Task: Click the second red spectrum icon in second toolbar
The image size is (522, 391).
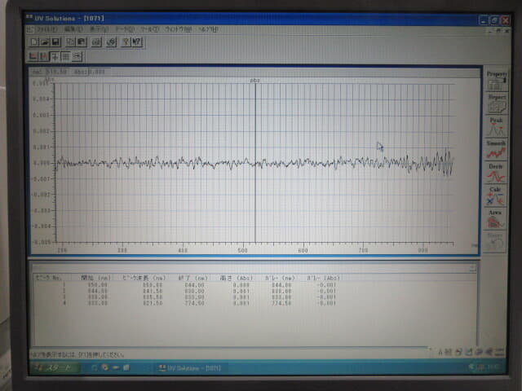Action: [43, 56]
